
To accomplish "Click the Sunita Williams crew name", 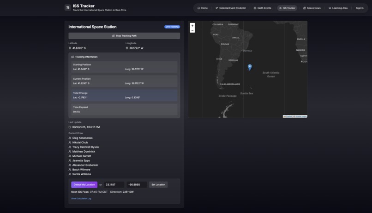I will click(x=82, y=174).
